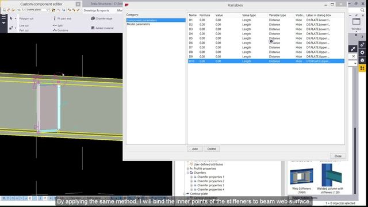Open side pane icon with ring symbol

362,52
